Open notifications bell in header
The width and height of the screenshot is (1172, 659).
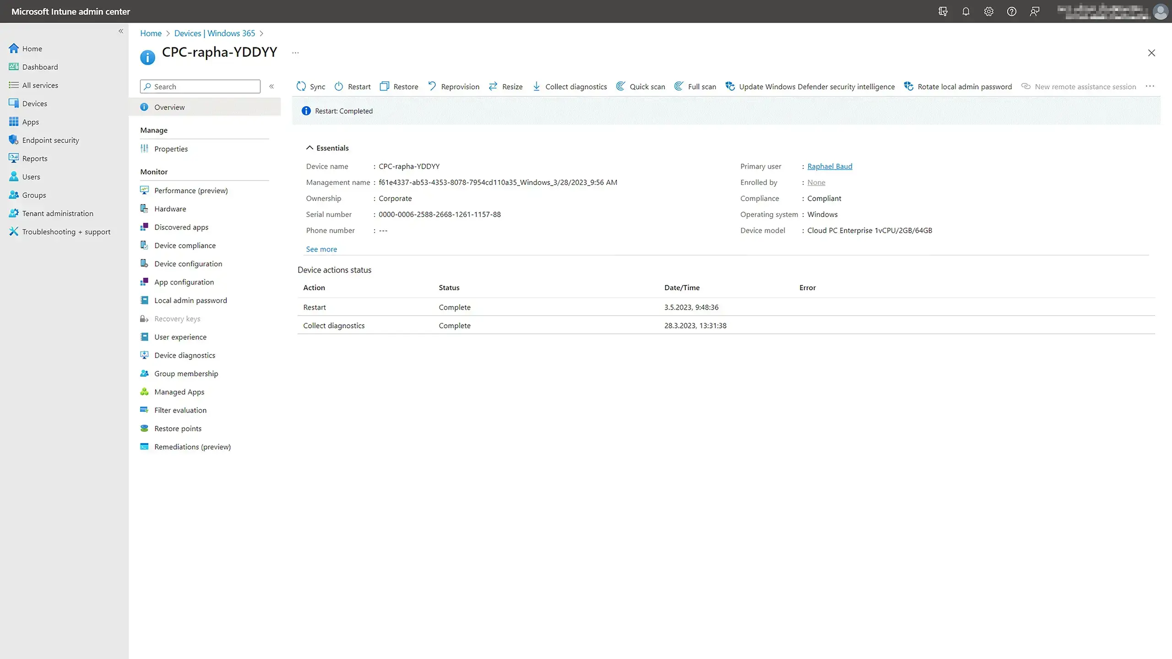click(966, 11)
